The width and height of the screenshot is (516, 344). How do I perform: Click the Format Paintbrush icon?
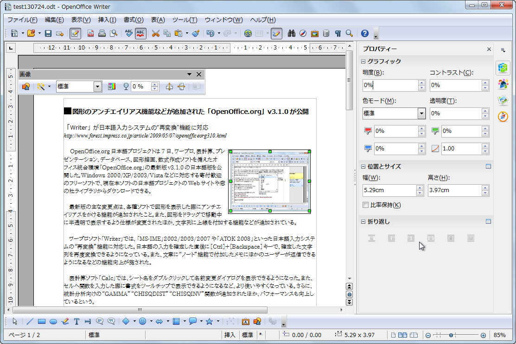[196, 33]
